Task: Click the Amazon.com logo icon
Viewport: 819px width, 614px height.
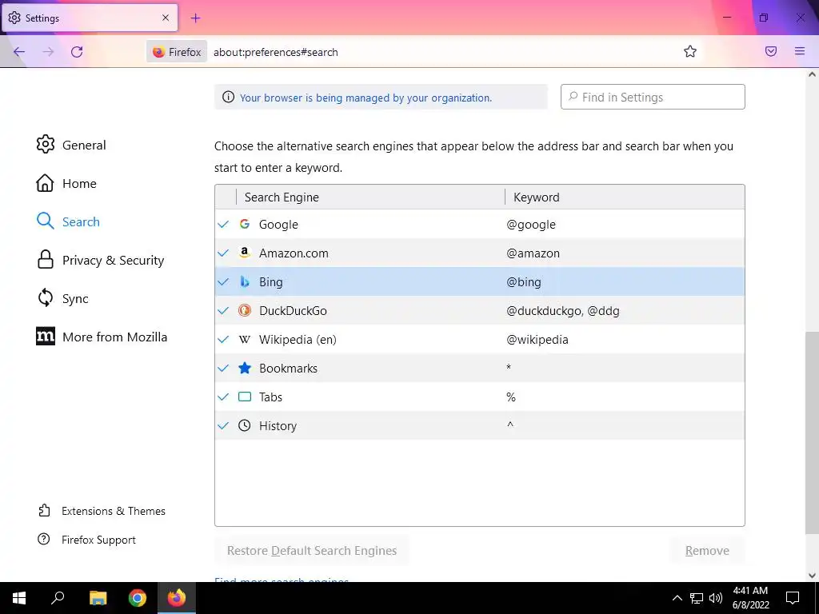Action: point(245,253)
